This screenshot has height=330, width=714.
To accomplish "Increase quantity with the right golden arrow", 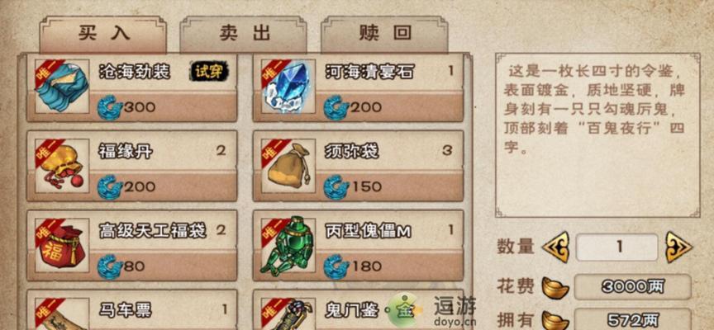I will click(x=678, y=247).
